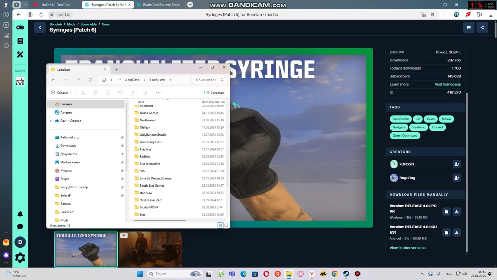Bookmark the current page in address bar
Image resolution: width=497 pixels, height=280 pixels.
tap(432, 14)
